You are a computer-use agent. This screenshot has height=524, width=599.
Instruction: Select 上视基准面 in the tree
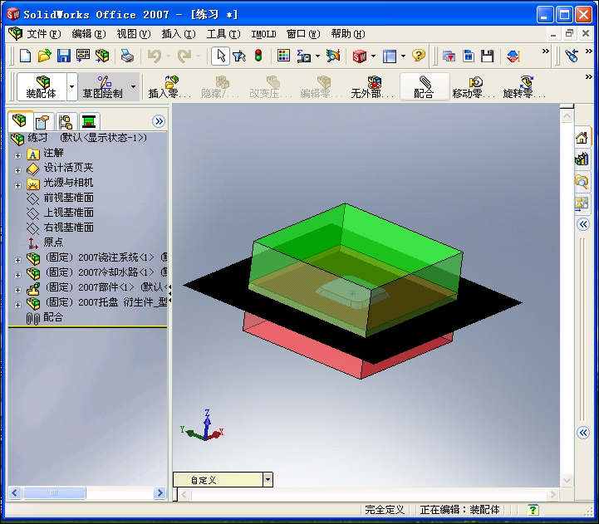68,213
